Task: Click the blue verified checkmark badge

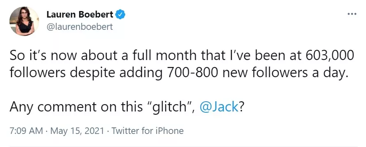Action: click(121, 15)
